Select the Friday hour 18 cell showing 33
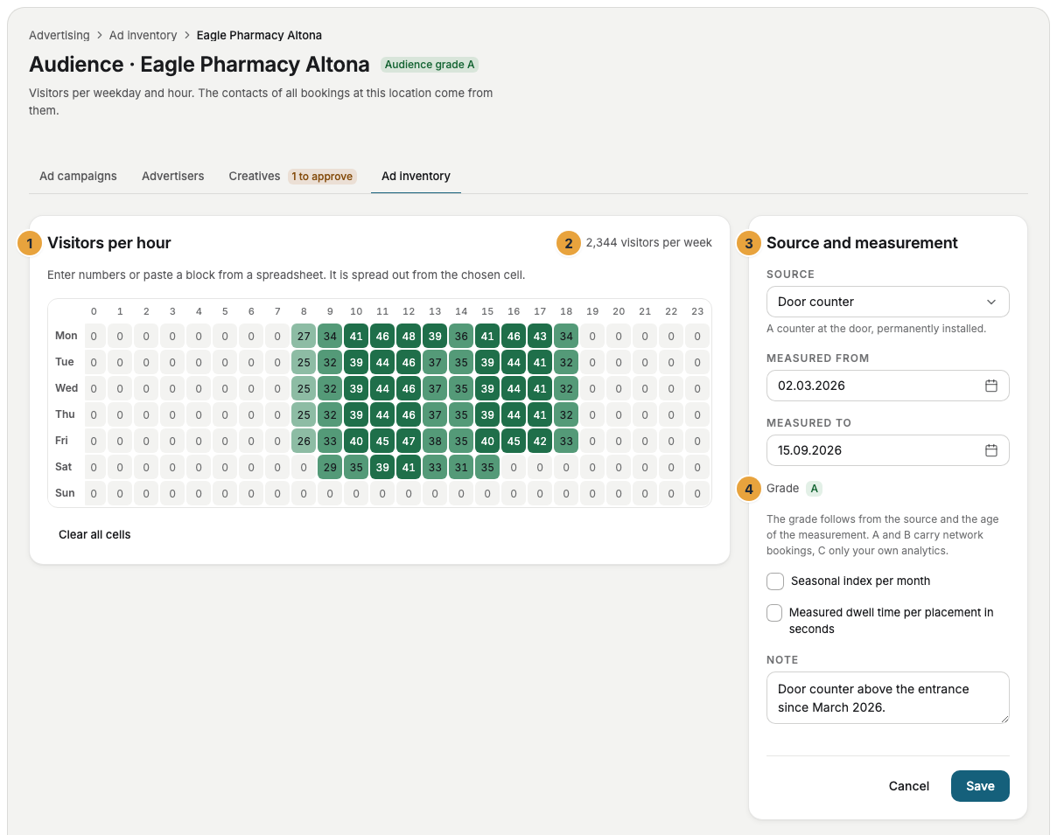The image size is (1057, 835). pyautogui.click(x=566, y=441)
